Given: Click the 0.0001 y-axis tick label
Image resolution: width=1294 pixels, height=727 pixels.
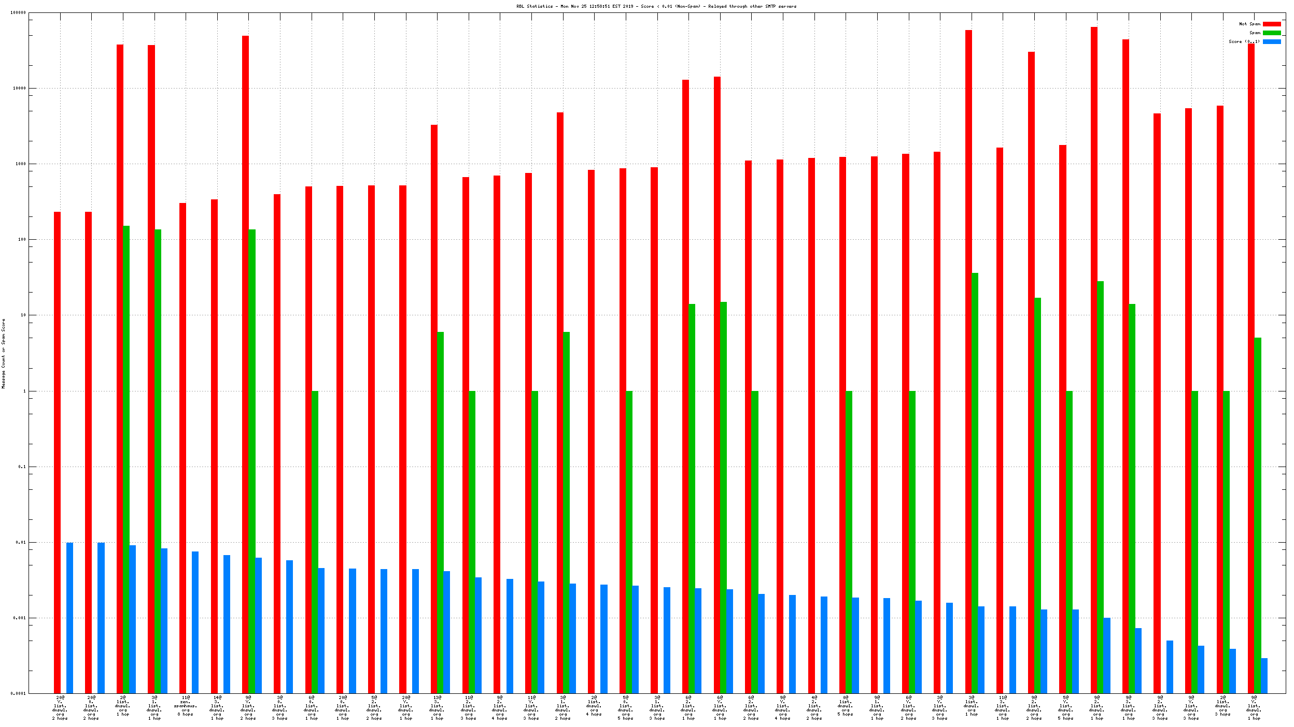Looking at the screenshot, I should tap(19, 693).
